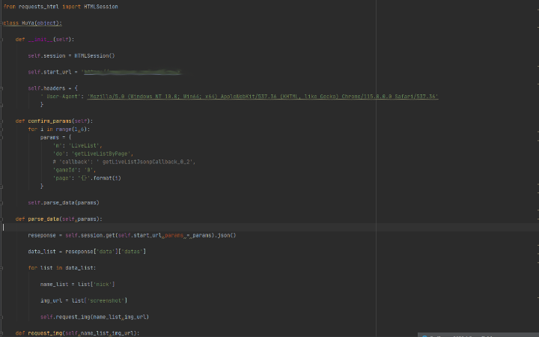Click the 'self.request_img(name_list,img_url)' call
Viewport: 539px width, 337px height.
94,317
